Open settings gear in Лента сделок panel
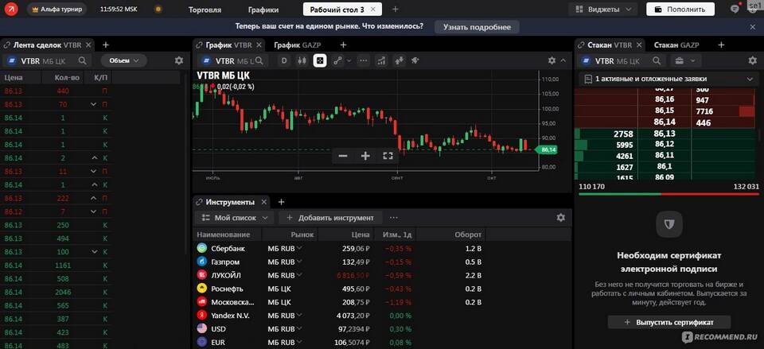 pos(178,60)
